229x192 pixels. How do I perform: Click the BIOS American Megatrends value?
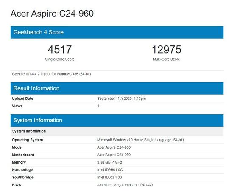click(125, 185)
